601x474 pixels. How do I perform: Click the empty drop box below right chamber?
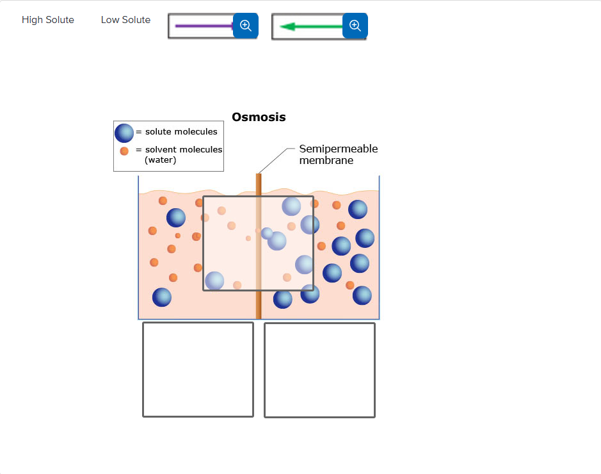tap(319, 370)
